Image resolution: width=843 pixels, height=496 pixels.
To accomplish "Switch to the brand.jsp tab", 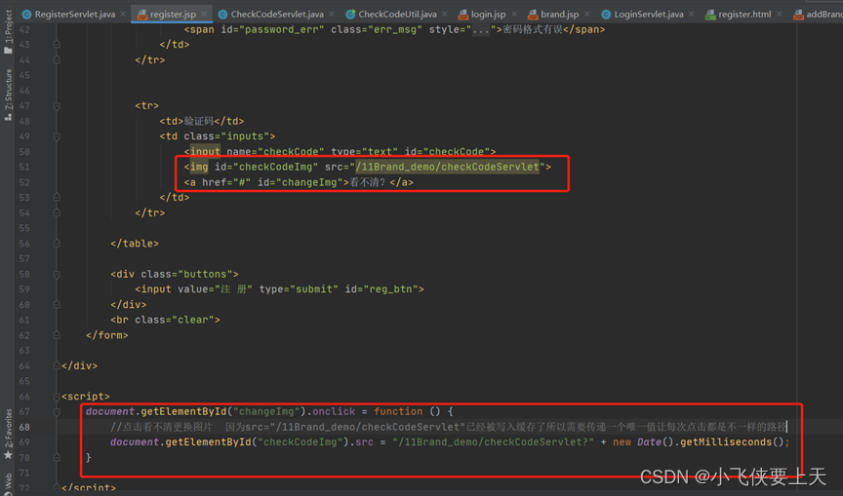I will (x=560, y=14).
